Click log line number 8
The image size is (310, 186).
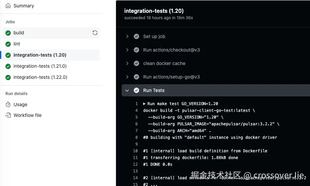136,137
